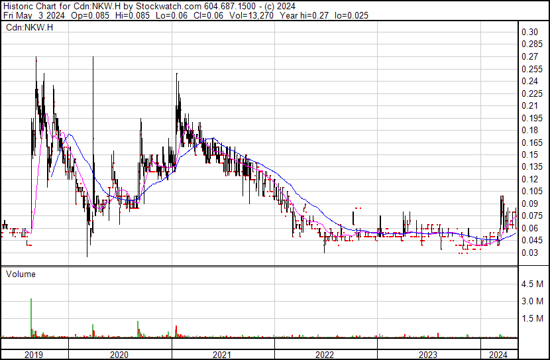This screenshot has height=360, width=550.
Task: Click the Volume panel label
Action: tap(21, 274)
